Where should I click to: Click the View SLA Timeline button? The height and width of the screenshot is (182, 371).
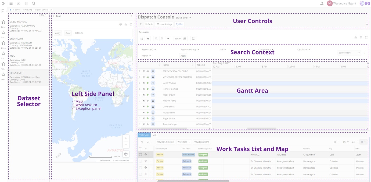[x=165, y=142]
